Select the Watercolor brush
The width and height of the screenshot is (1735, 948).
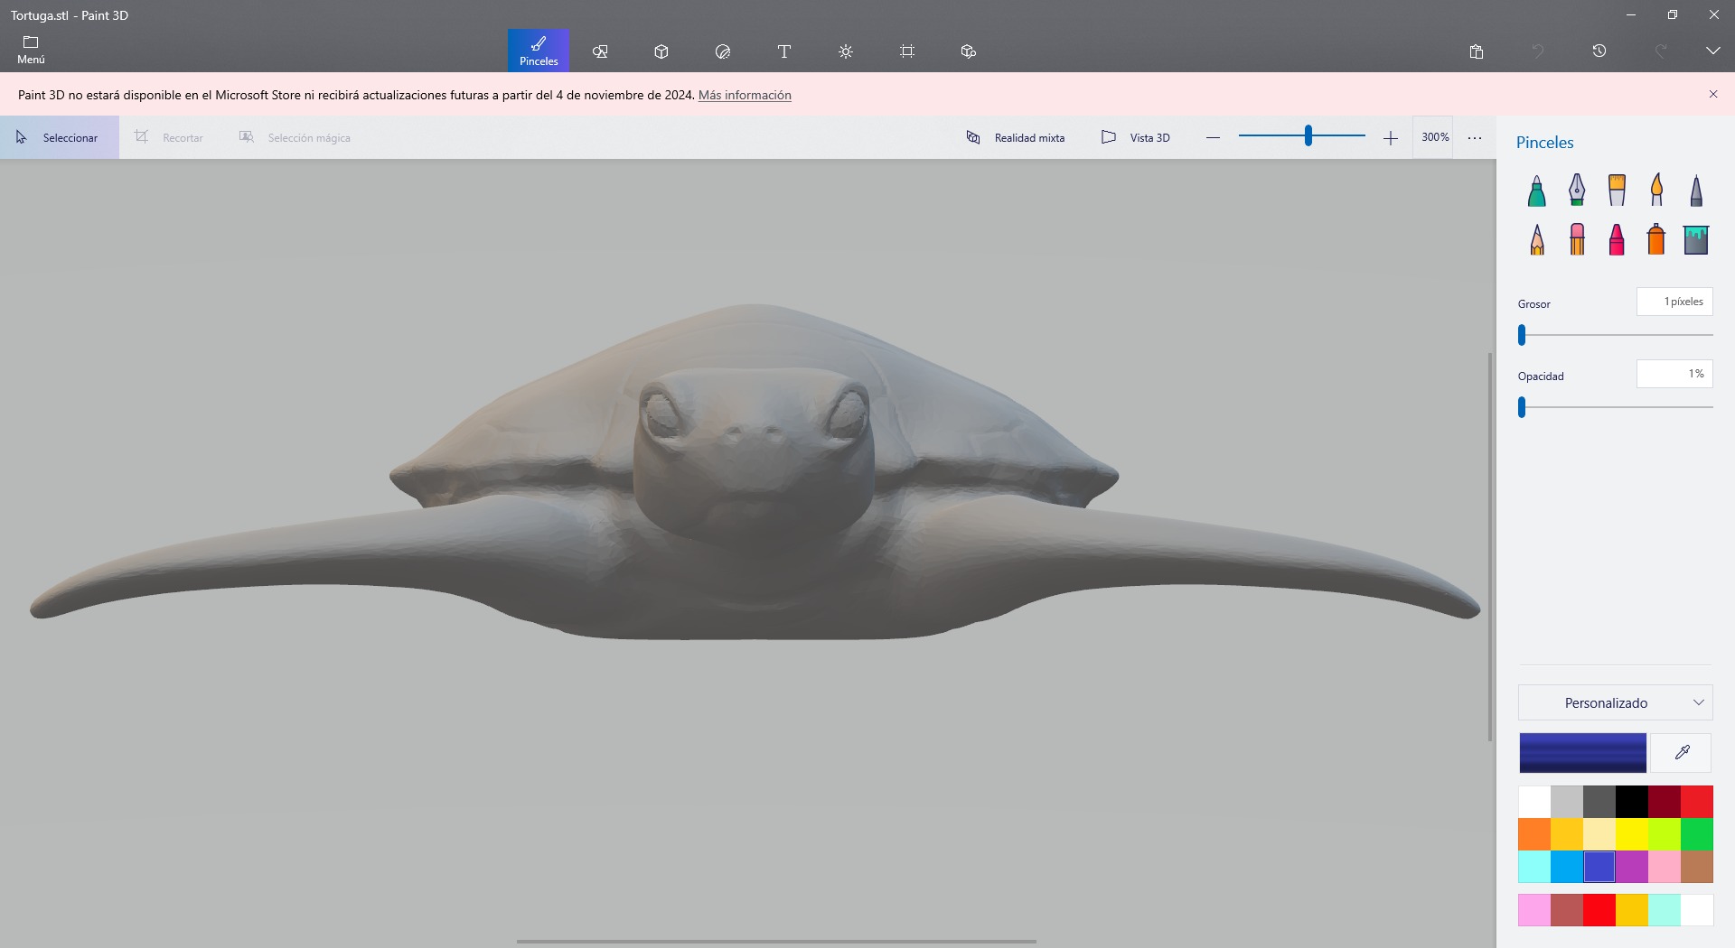(1656, 191)
